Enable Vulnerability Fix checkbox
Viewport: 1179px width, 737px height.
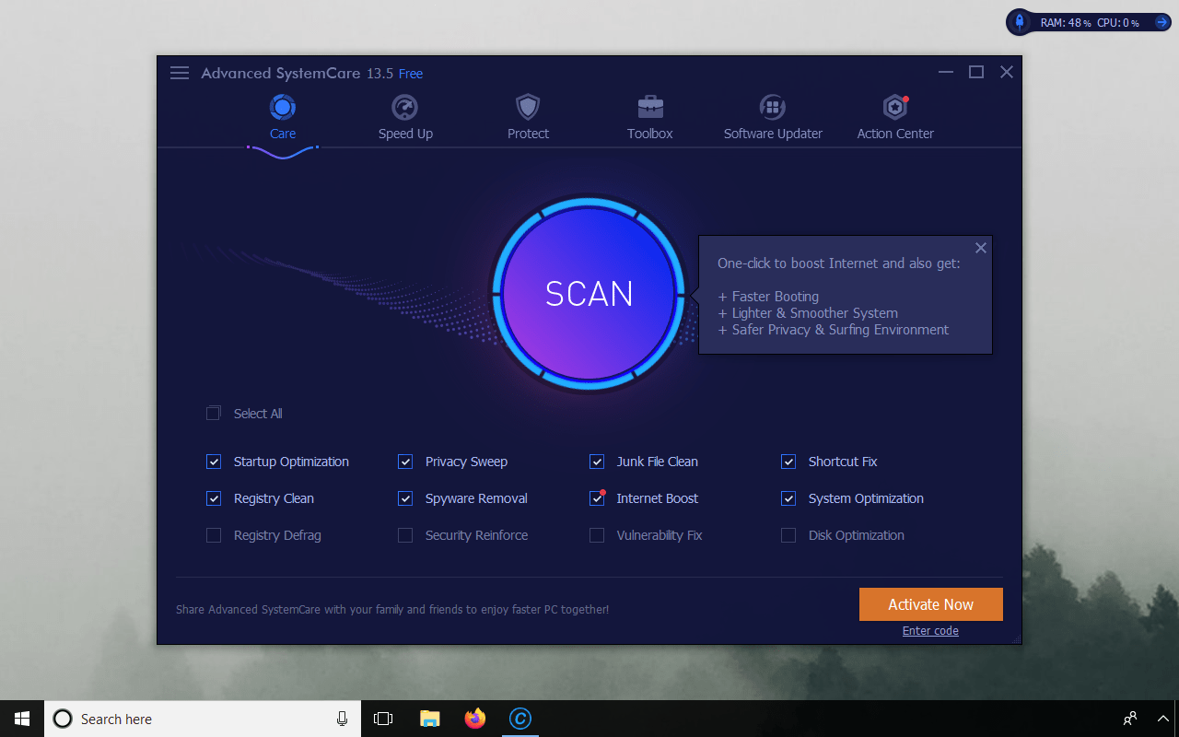pos(597,535)
